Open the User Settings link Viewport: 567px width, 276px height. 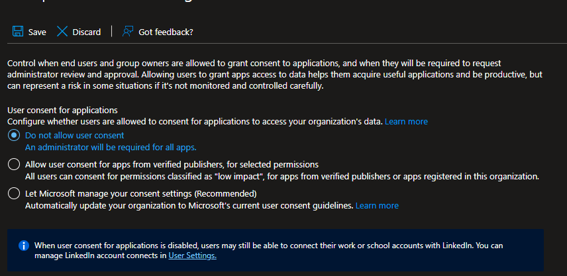point(192,255)
